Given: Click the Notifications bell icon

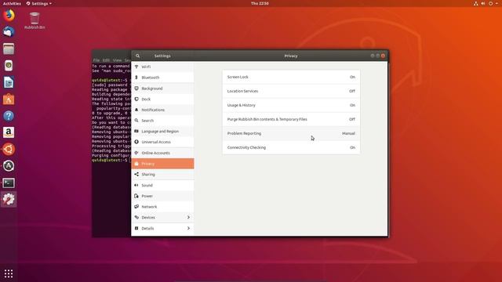Looking at the screenshot, I should (x=136, y=110).
